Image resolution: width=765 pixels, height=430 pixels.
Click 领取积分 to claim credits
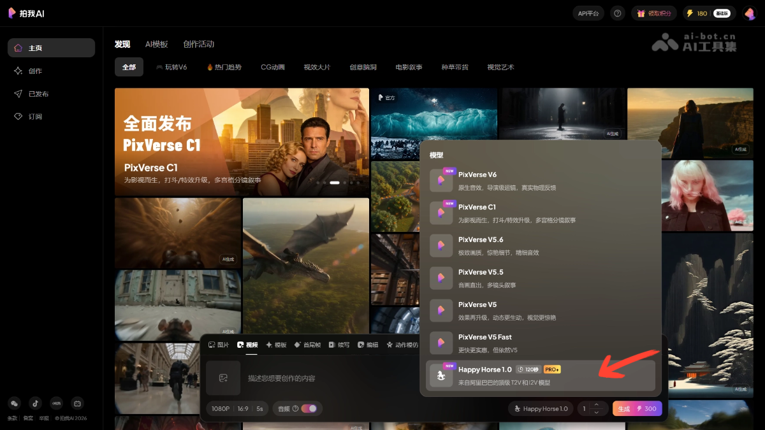coord(654,13)
